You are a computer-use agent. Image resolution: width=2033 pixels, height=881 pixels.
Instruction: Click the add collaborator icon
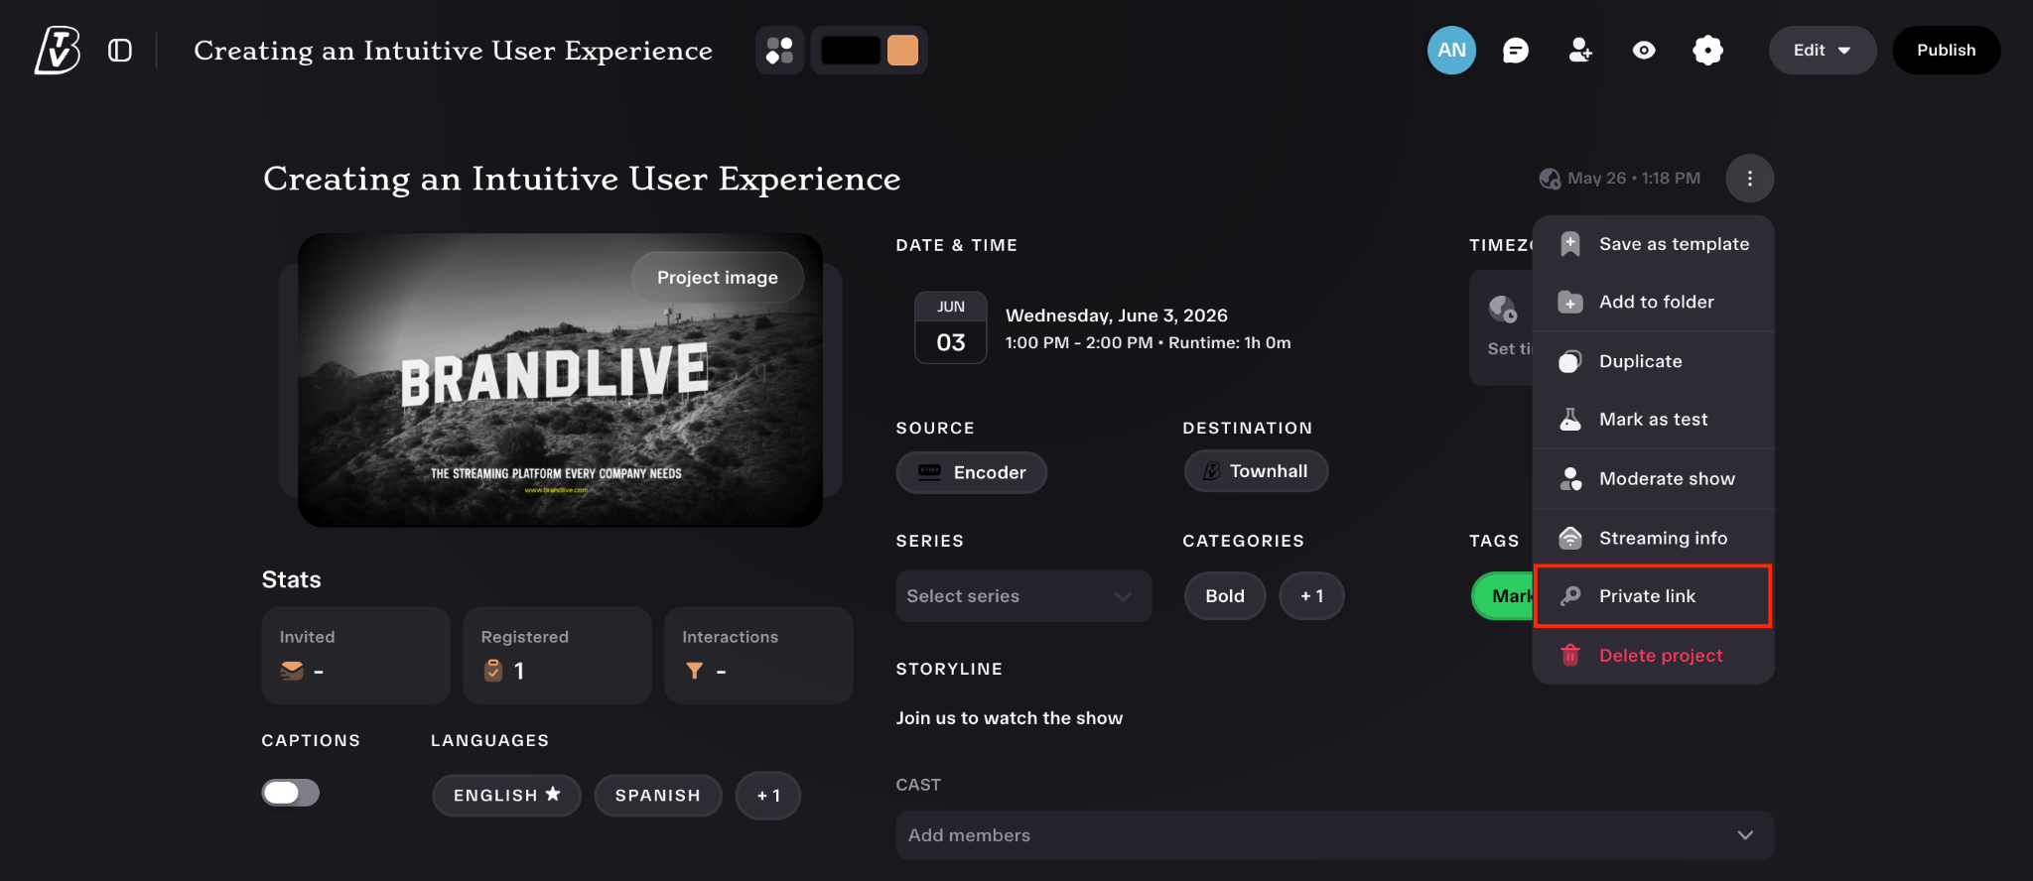coord(1580,51)
